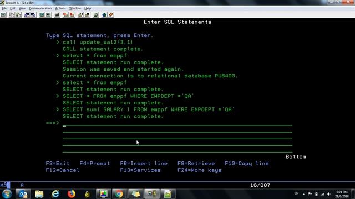Viewport: 355px width, 199px height.
Task: Click the Quit macro toolbar icon
Action: 87,15
